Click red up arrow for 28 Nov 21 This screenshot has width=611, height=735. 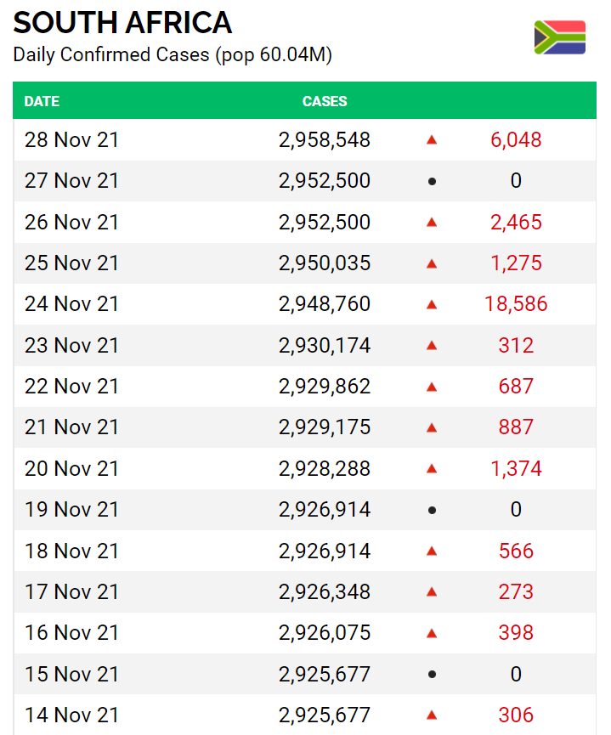432,140
